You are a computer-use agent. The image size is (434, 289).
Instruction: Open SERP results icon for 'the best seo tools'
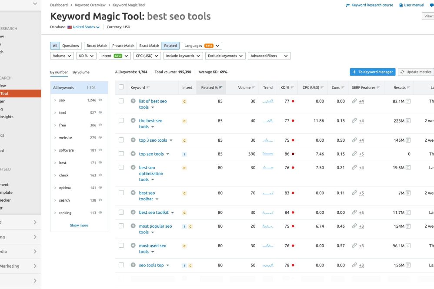pos(408,121)
